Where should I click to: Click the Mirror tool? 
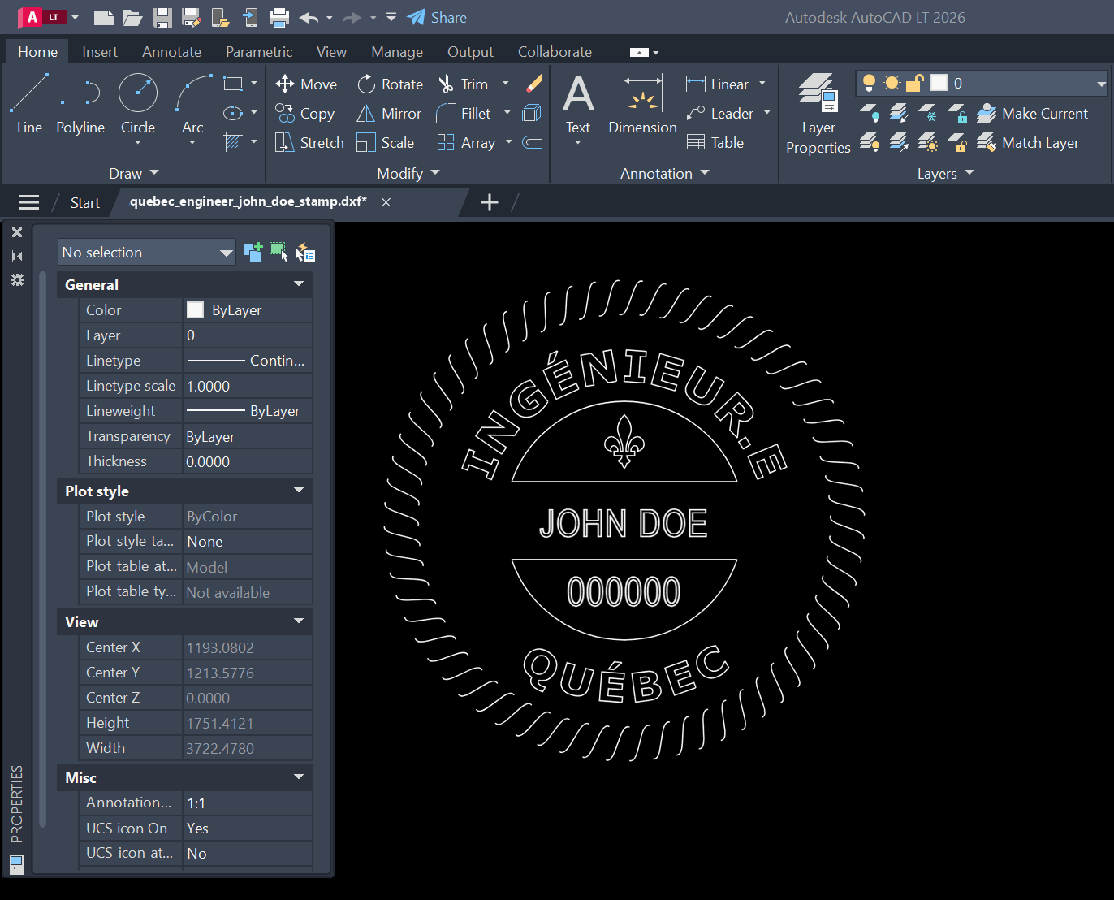pos(389,114)
